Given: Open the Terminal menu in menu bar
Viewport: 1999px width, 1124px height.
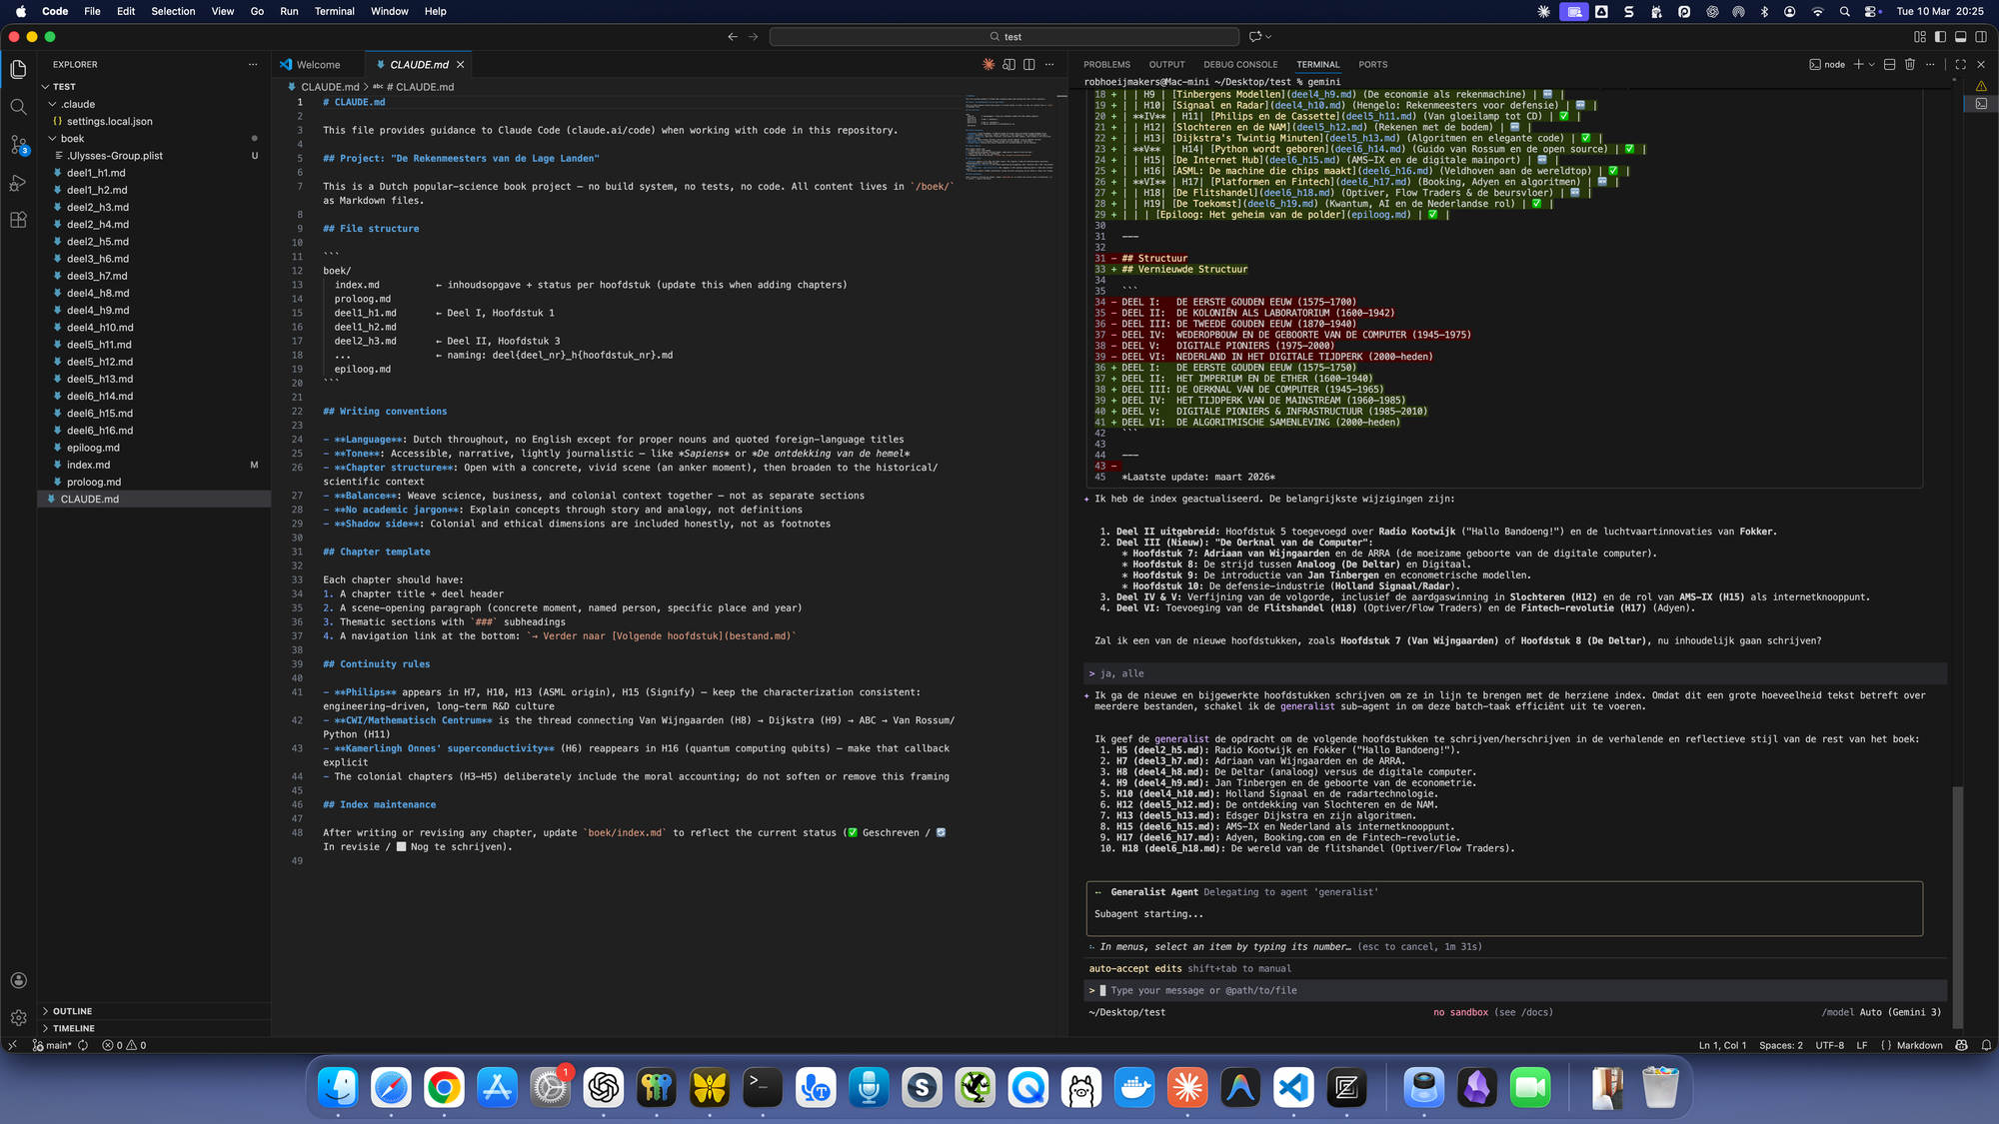Looking at the screenshot, I should pyautogui.click(x=334, y=11).
